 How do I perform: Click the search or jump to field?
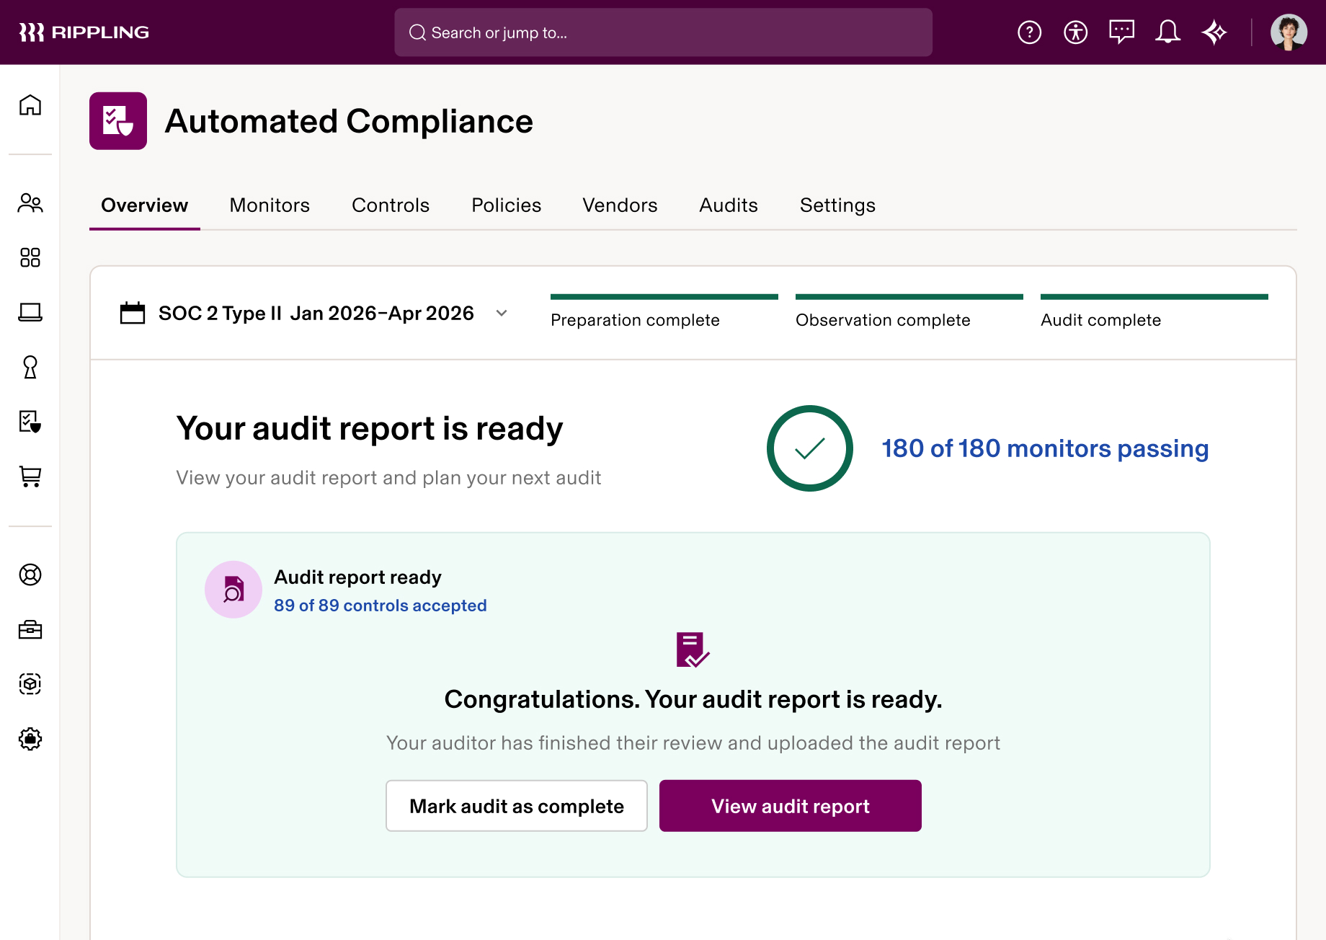(x=662, y=32)
